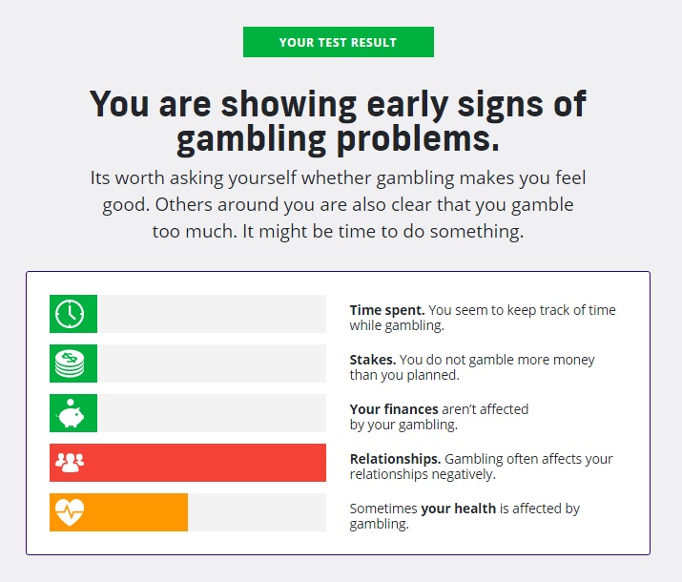The height and width of the screenshot is (582, 682).
Task: Click the clock icon for Time spent
Action: tap(70, 314)
